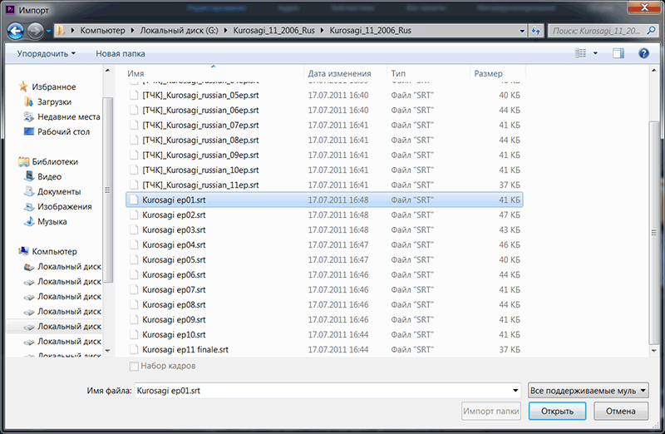Open the Упорядочить menu
Image resolution: width=665 pixels, height=434 pixels.
47,53
